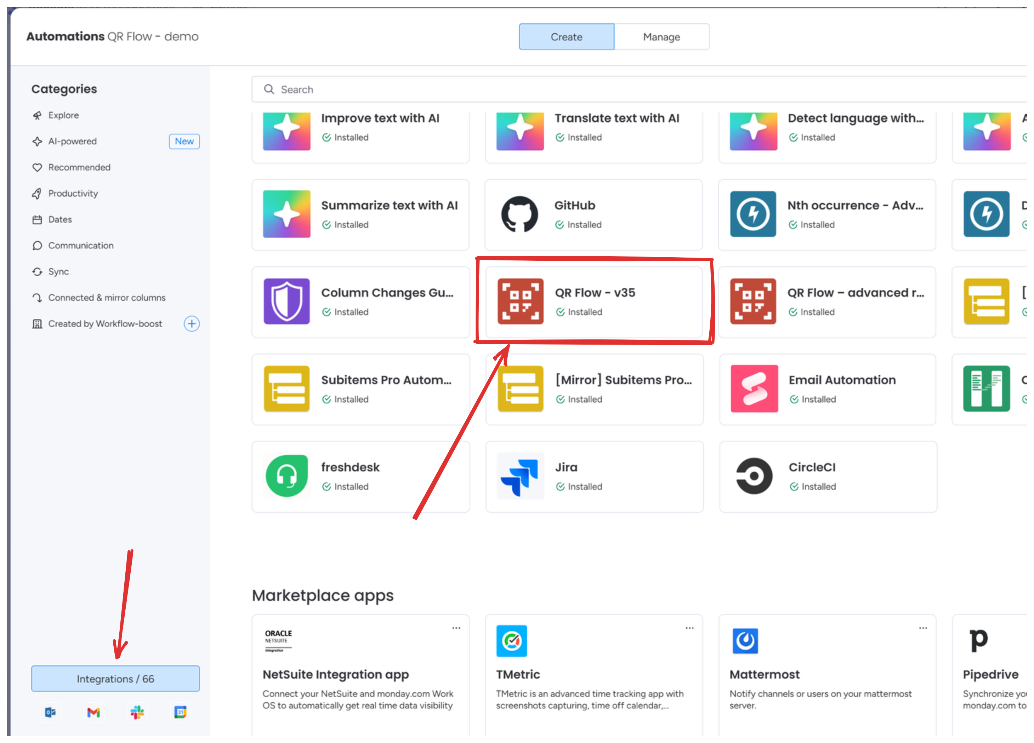
Task: Select the Create tab
Action: pos(566,37)
